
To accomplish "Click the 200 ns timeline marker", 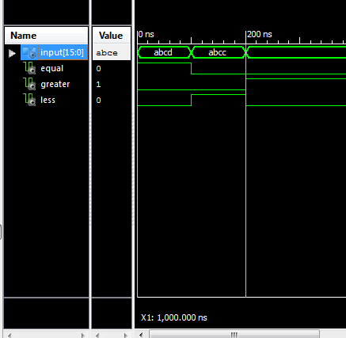I will coord(260,34).
